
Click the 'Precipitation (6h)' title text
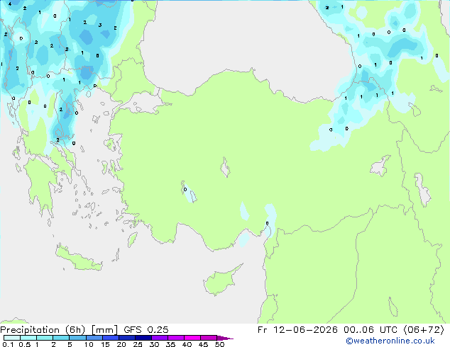[x=43, y=330]
